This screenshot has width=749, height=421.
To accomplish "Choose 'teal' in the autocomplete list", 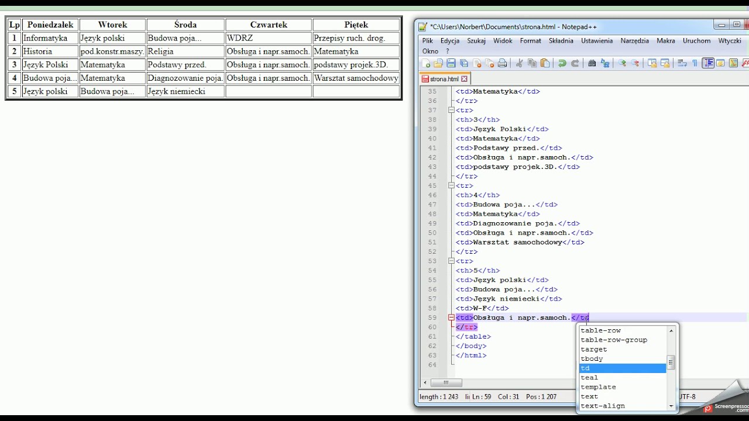I will coord(623,378).
